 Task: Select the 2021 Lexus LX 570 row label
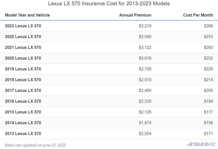point(23,47)
